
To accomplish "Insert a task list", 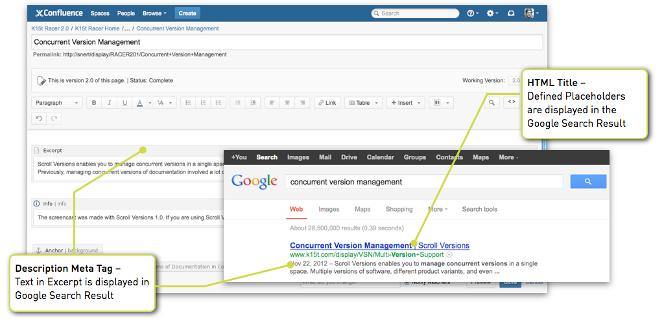I will tap(219, 103).
